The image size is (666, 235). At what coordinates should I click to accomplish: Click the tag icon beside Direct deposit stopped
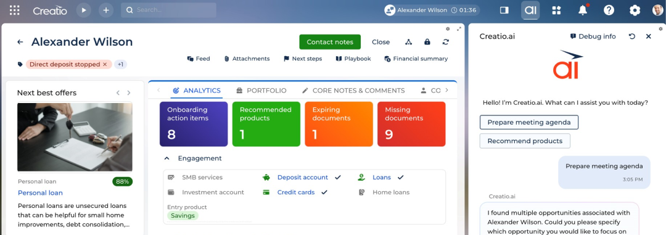(20, 65)
